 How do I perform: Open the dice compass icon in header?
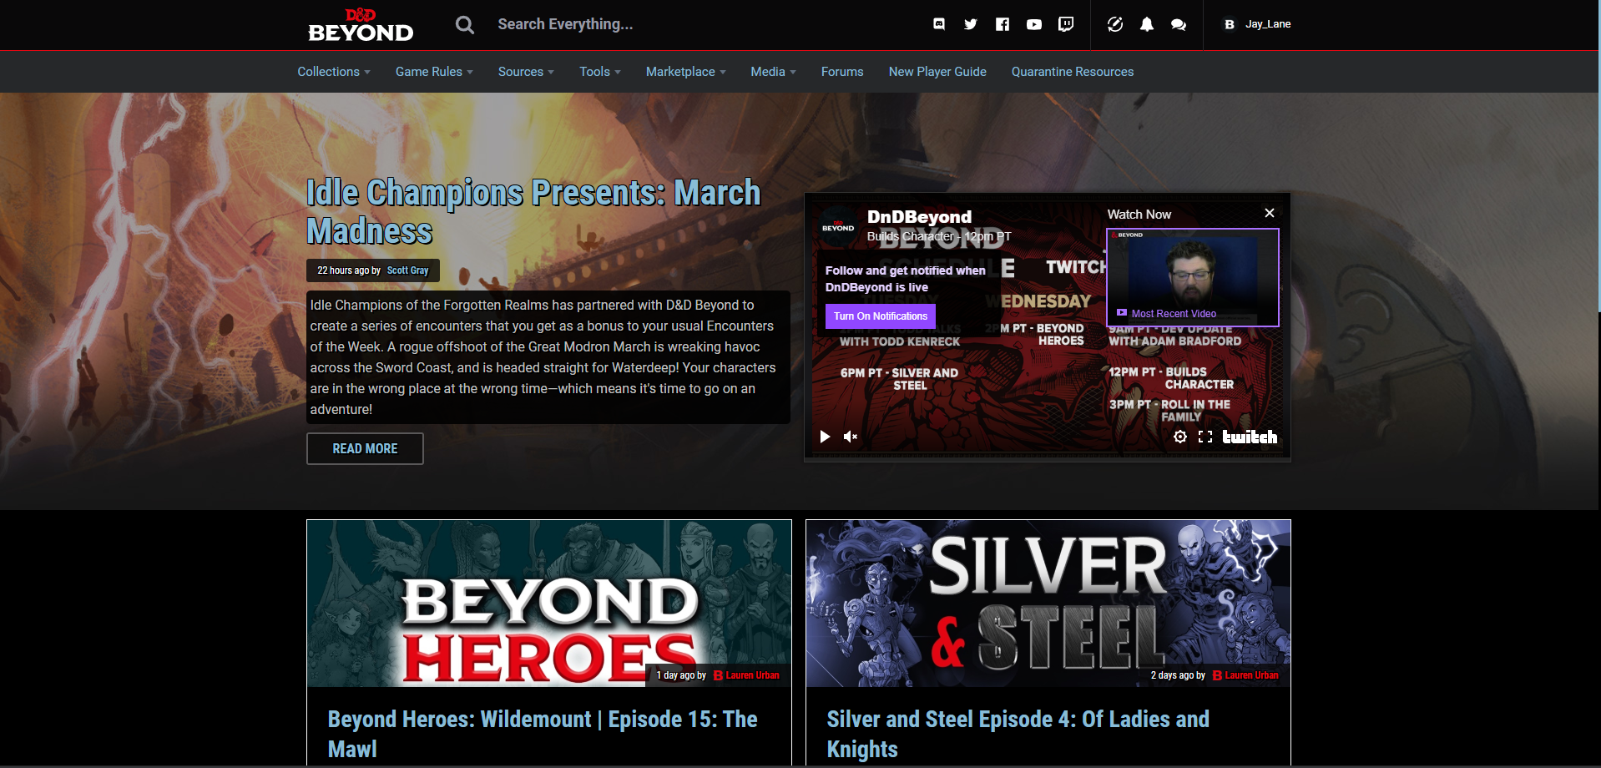tap(1115, 24)
